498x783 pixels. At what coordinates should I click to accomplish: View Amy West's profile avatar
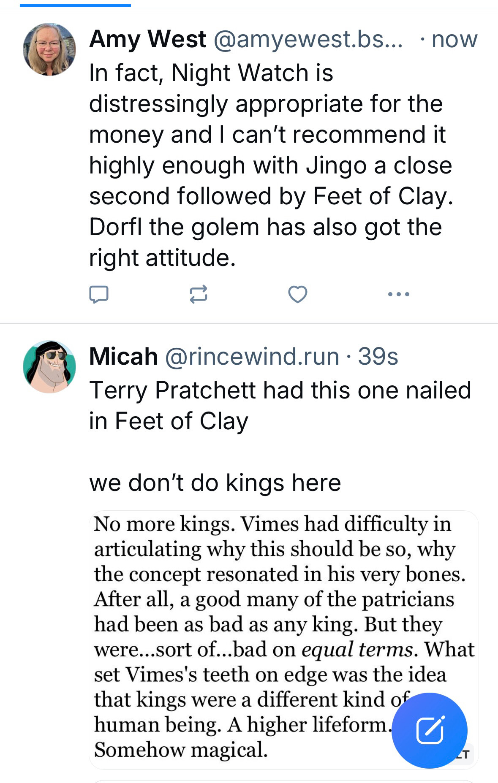(x=49, y=49)
